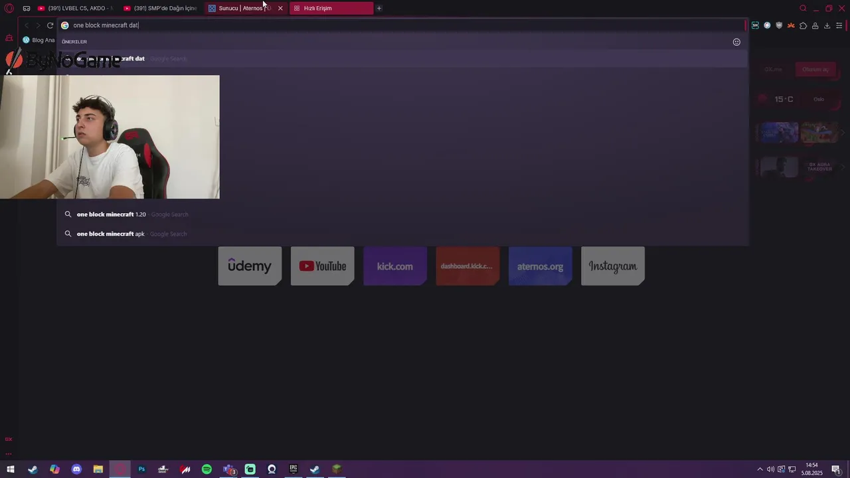Open the aternos.org speed dial tile
This screenshot has width=850, height=478.
[x=540, y=266]
